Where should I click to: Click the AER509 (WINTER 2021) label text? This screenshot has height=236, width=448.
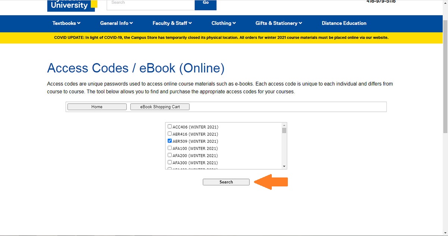[x=195, y=141]
